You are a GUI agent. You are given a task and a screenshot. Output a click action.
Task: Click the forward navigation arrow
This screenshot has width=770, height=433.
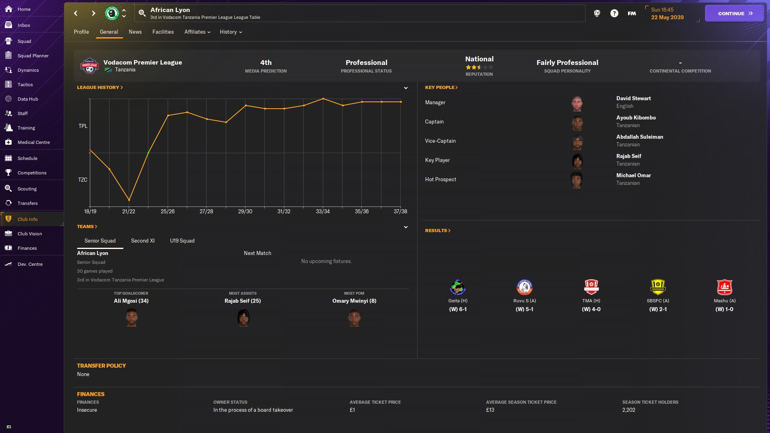pos(93,13)
